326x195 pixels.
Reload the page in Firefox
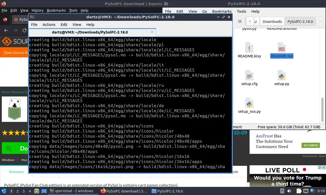[x=24, y=30]
